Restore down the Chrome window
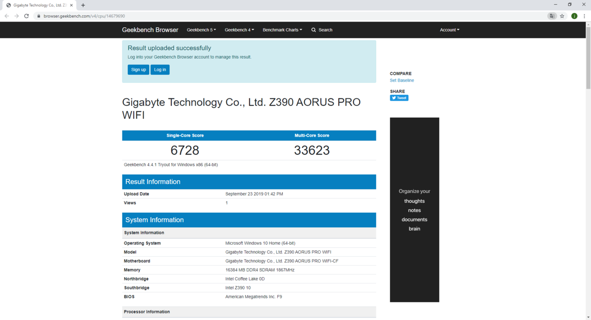This screenshot has width=591, height=320. (570, 5)
